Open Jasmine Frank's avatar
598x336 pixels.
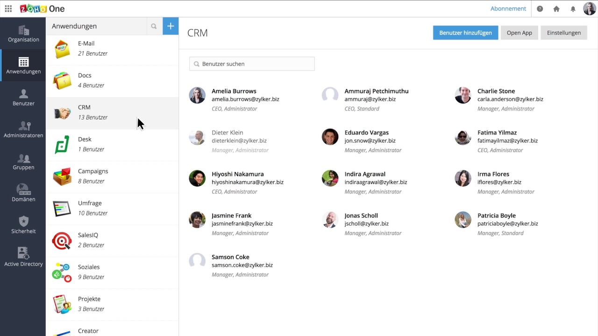[197, 220]
